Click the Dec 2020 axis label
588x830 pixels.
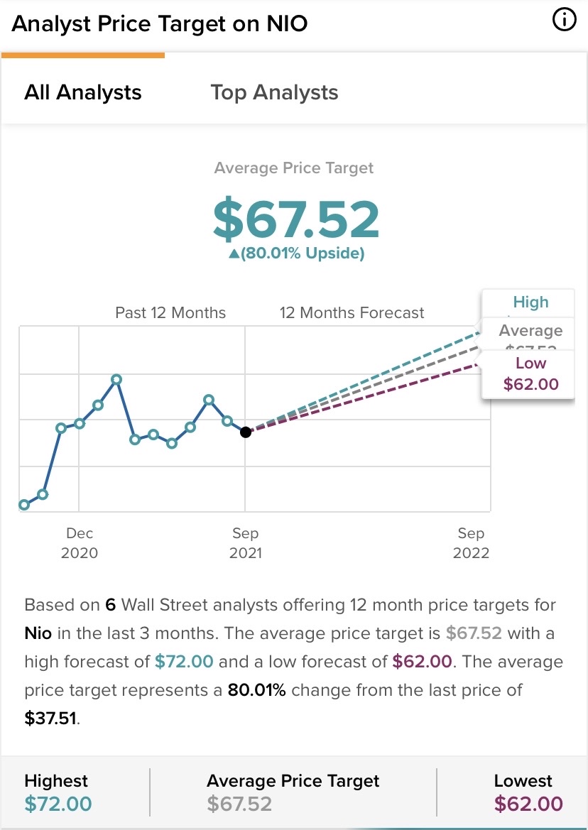point(80,543)
